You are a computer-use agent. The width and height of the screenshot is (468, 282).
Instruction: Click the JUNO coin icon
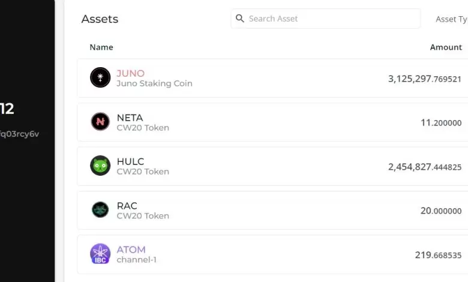(100, 78)
